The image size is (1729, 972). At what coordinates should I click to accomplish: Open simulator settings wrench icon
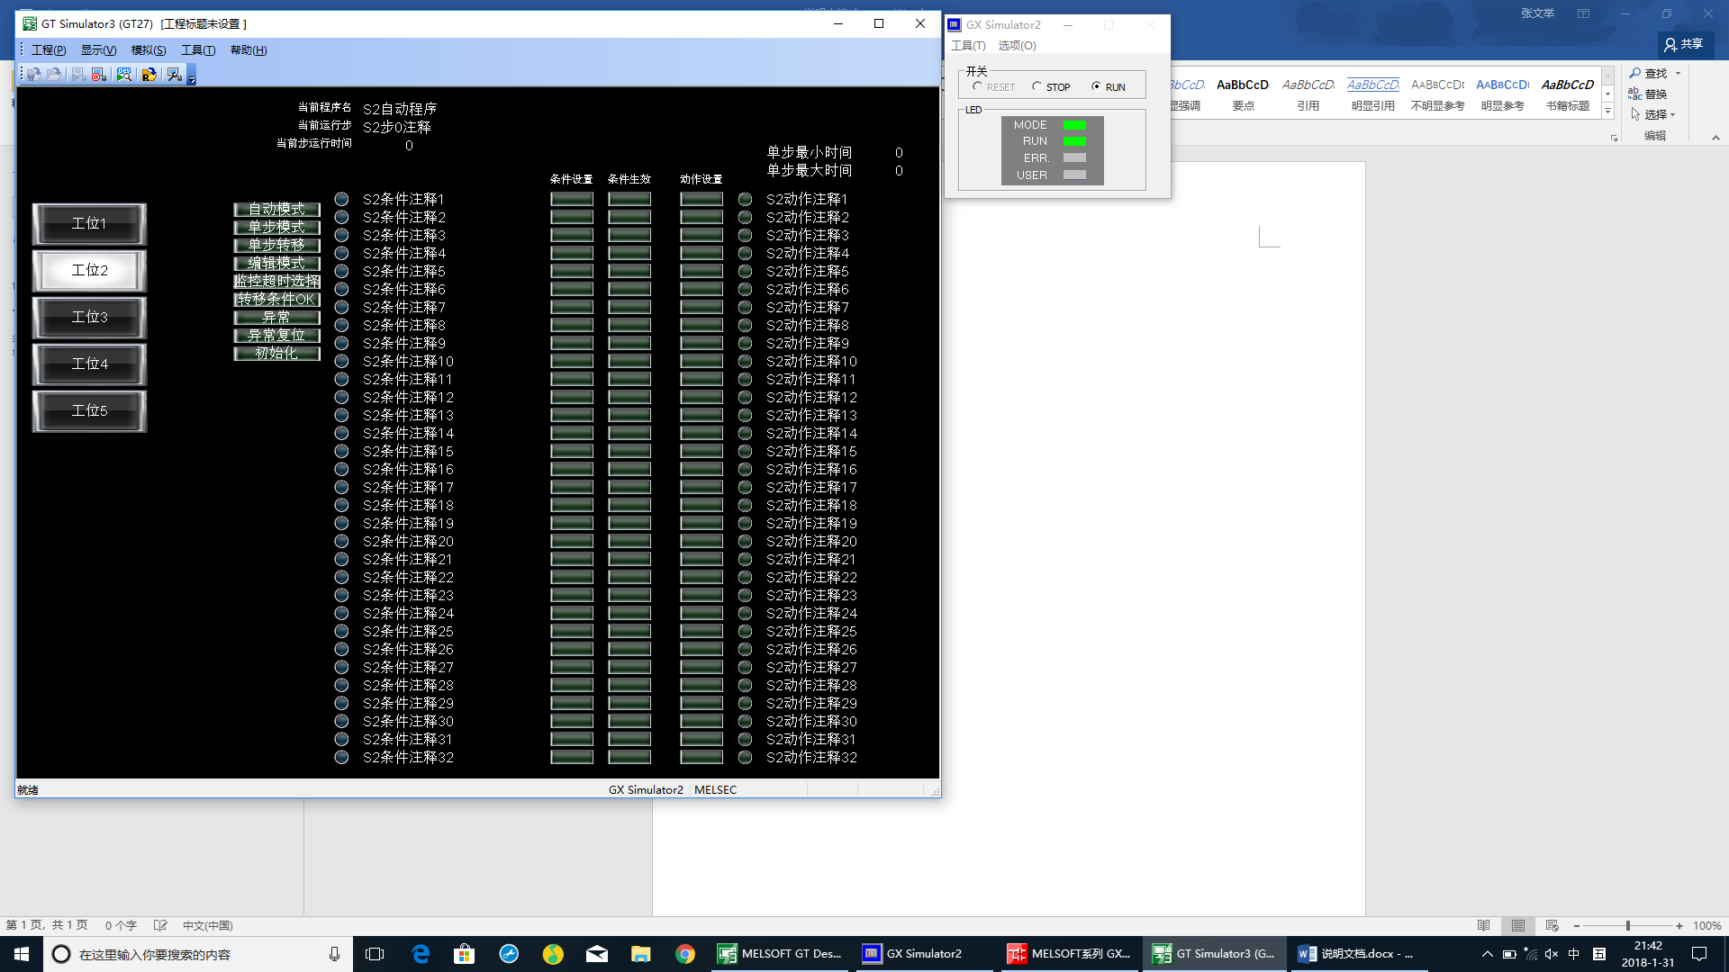pos(175,75)
